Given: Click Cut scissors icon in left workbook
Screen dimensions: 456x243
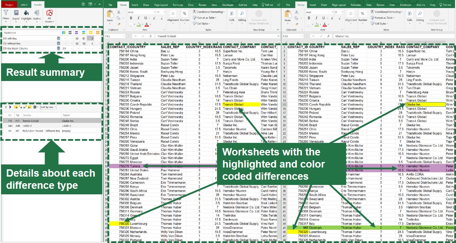Looking at the screenshot, I should [x=119, y=12].
